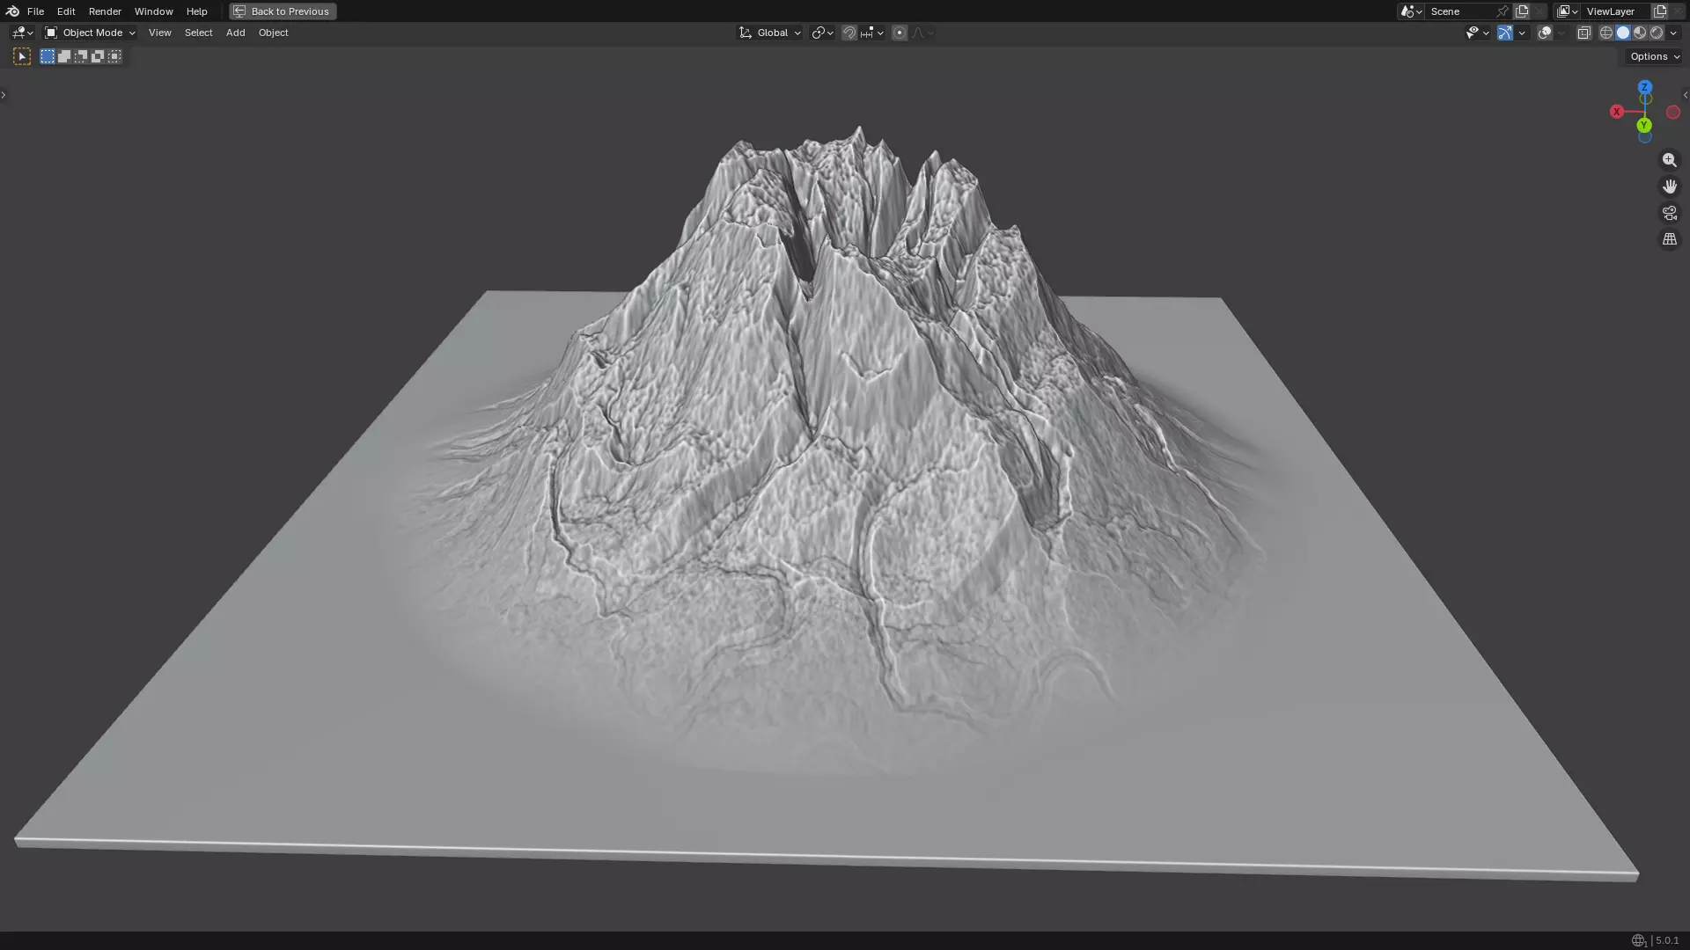1690x950 pixels.
Task: Click the Blender logo icon
Action: click(12, 11)
